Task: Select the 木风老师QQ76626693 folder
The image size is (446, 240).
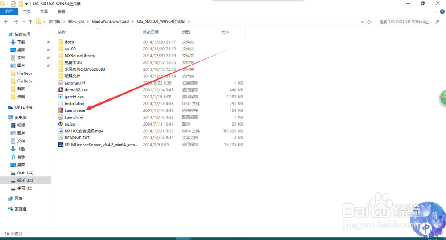Action: (x=85, y=69)
